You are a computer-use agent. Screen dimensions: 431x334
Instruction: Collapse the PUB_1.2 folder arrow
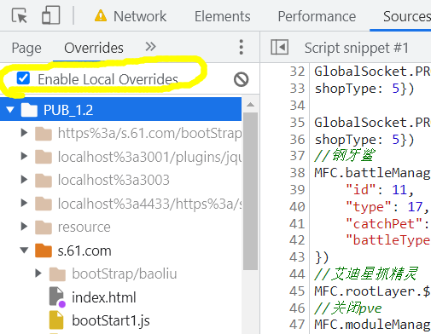pos(10,110)
